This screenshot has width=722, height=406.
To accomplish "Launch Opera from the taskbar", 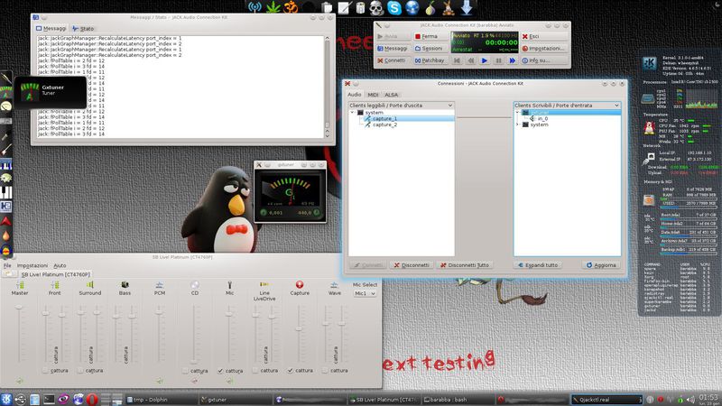I will point(92,399).
